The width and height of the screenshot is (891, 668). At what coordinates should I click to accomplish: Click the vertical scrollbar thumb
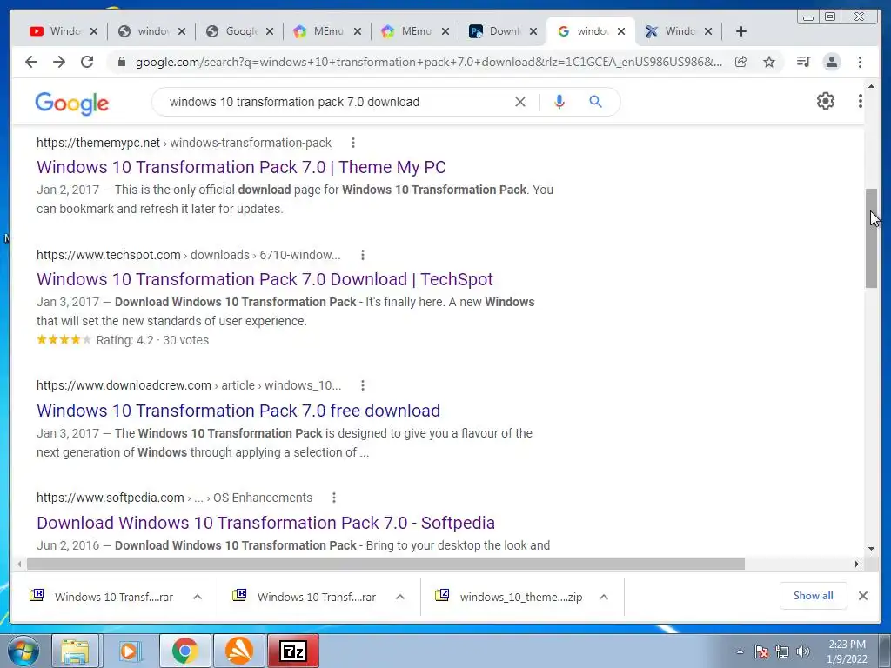(872, 238)
